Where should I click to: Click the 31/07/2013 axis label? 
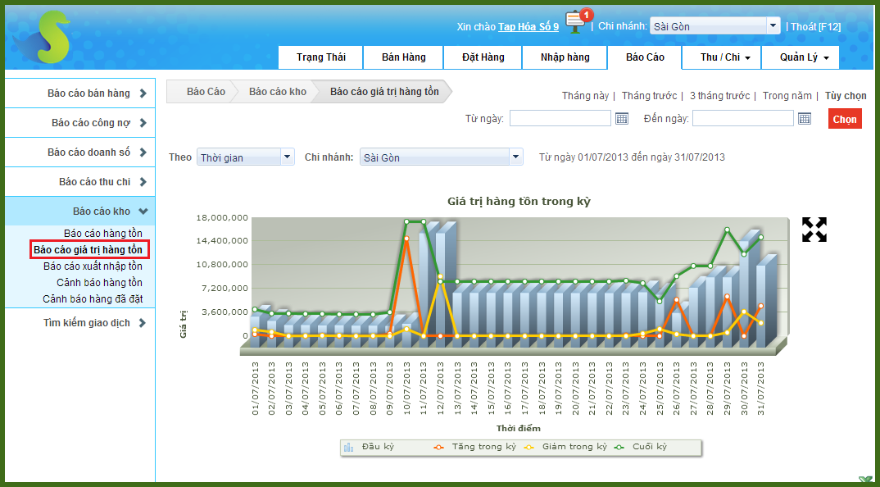click(761, 389)
